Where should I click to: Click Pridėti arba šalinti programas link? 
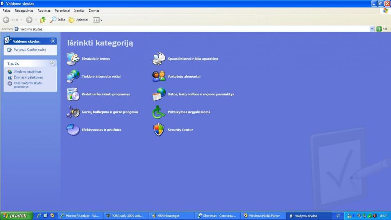tap(106, 94)
